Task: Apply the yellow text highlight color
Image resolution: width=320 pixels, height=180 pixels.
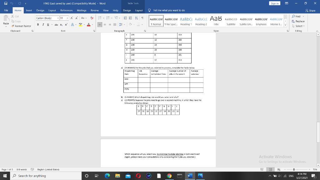Action: tap(80, 24)
